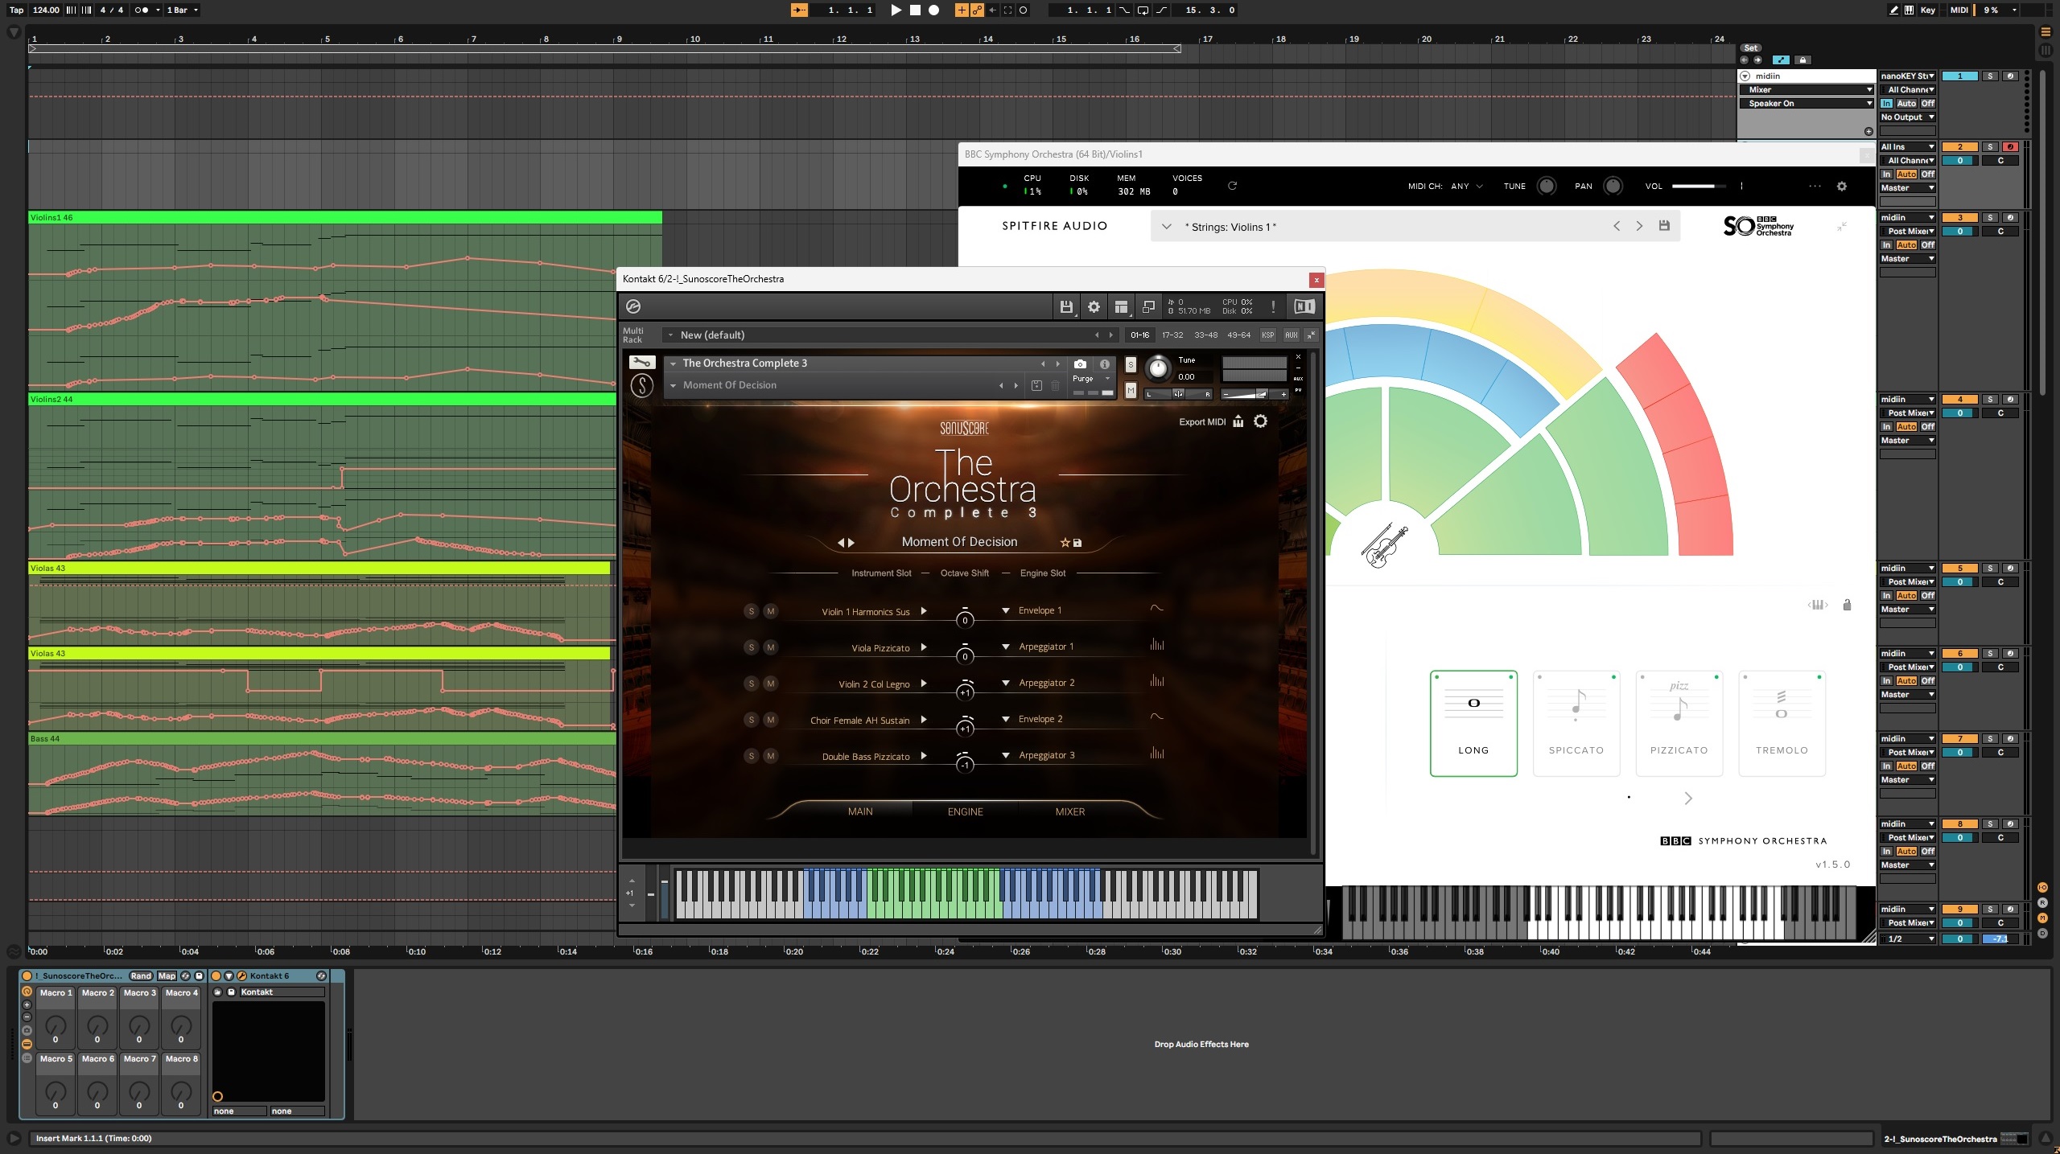Click the Kontakt wrench edit icon

[x=641, y=362]
